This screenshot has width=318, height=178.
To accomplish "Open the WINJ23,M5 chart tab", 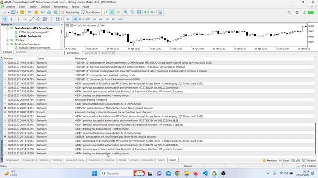I will pyautogui.click(x=91, y=53).
